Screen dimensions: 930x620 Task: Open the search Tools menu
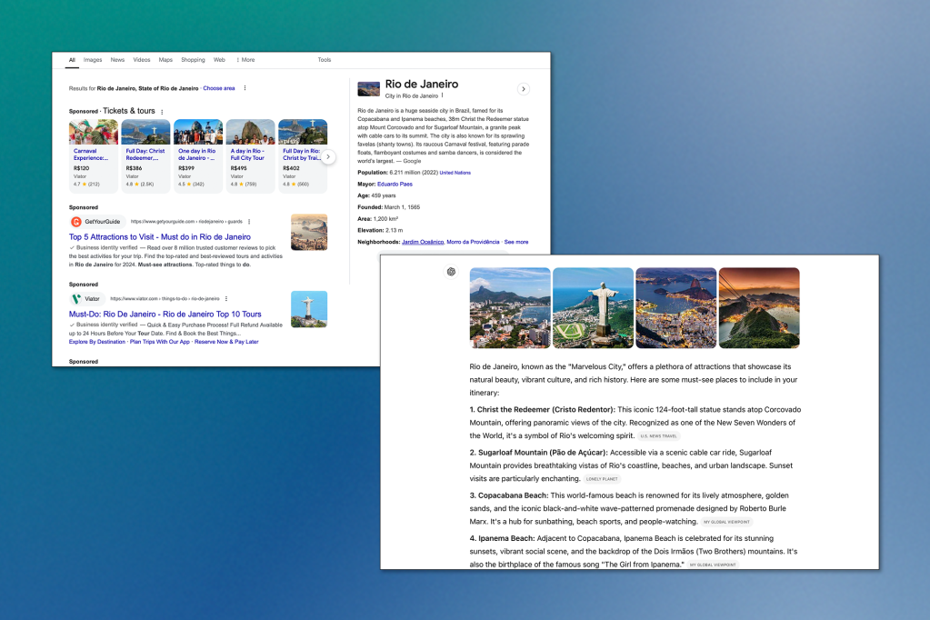(325, 60)
